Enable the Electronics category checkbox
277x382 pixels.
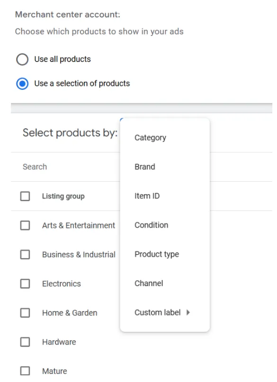point(25,284)
